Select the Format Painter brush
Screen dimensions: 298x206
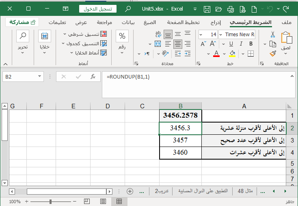(x=273, y=53)
